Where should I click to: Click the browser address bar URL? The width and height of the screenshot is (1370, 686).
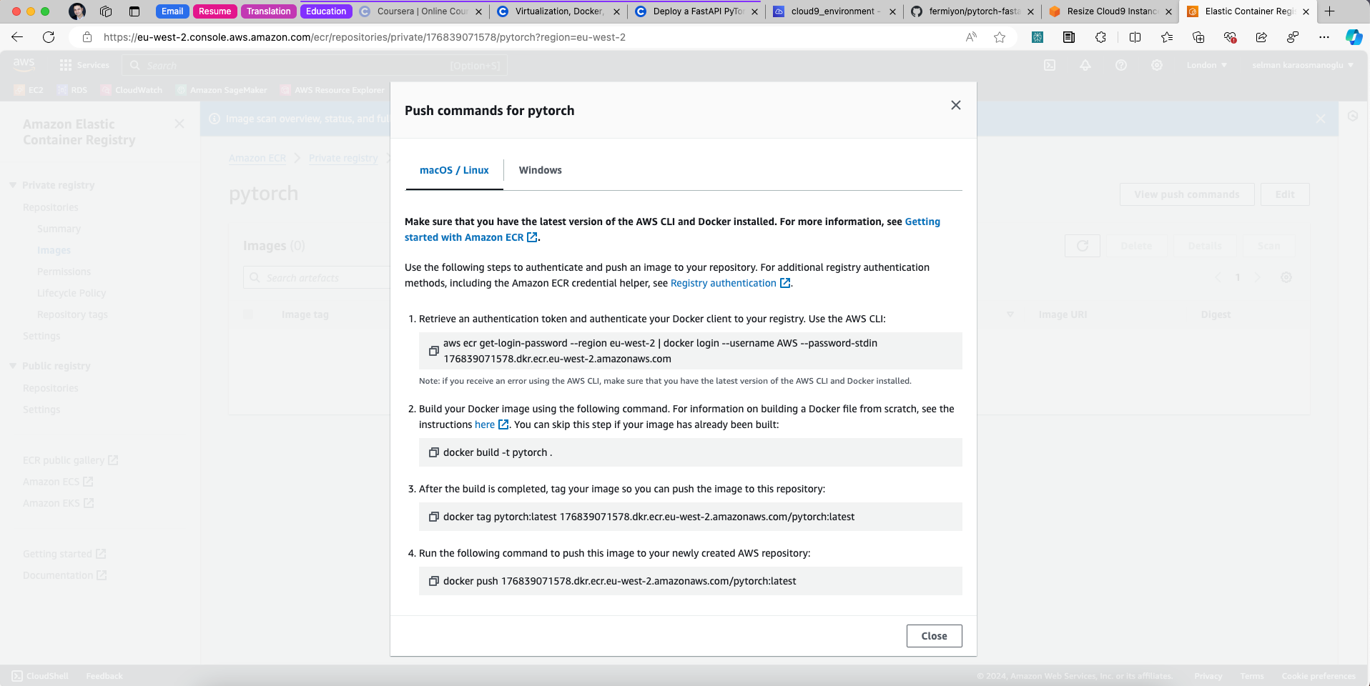(365, 37)
